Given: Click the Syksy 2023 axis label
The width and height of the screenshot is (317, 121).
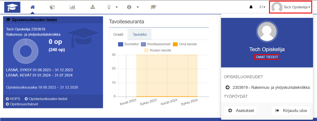Looking at the screenshot, I should coord(148,102).
